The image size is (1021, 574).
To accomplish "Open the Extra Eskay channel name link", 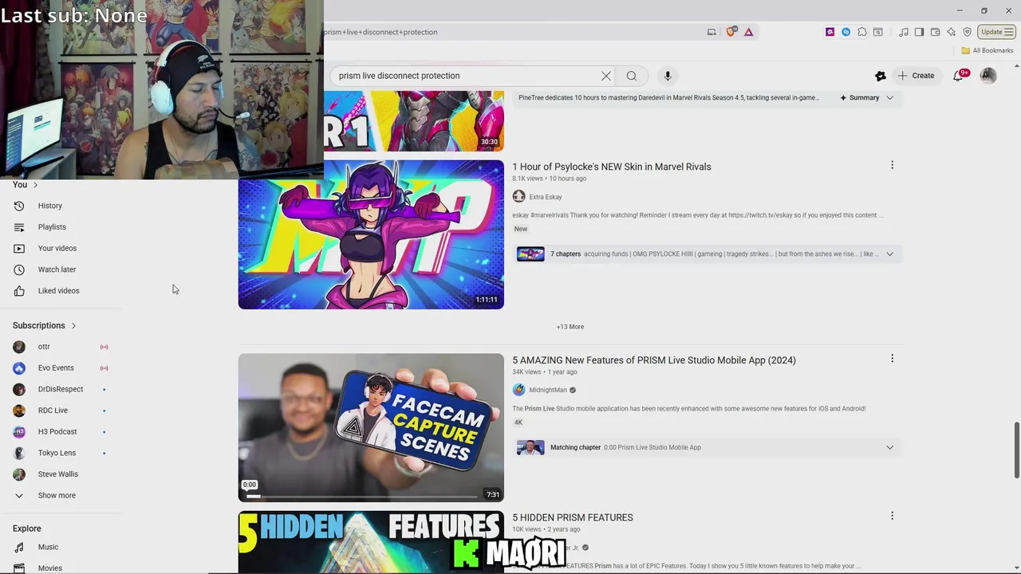I will [546, 197].
